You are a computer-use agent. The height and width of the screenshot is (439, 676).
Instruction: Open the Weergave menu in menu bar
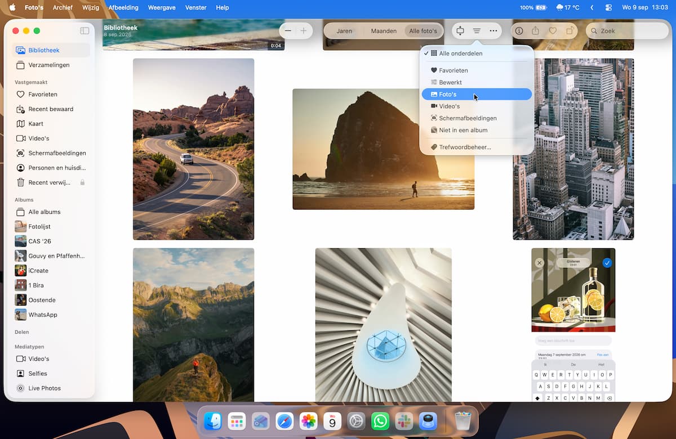(x=163, y=8)
